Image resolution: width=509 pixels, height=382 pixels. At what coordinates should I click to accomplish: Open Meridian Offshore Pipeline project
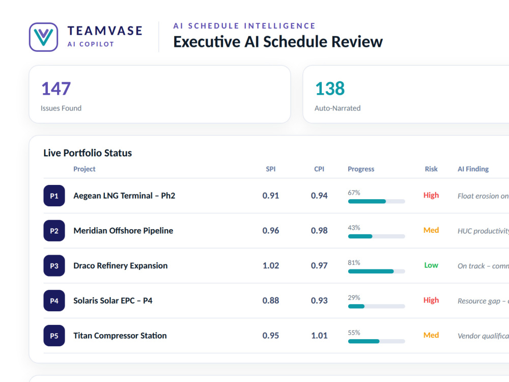pos(123,231)
